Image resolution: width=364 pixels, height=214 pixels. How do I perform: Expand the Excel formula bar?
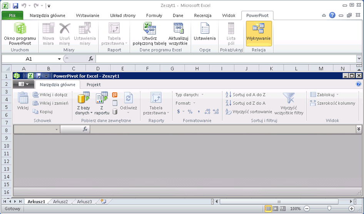pyautogui.click(x=359, y=59)
